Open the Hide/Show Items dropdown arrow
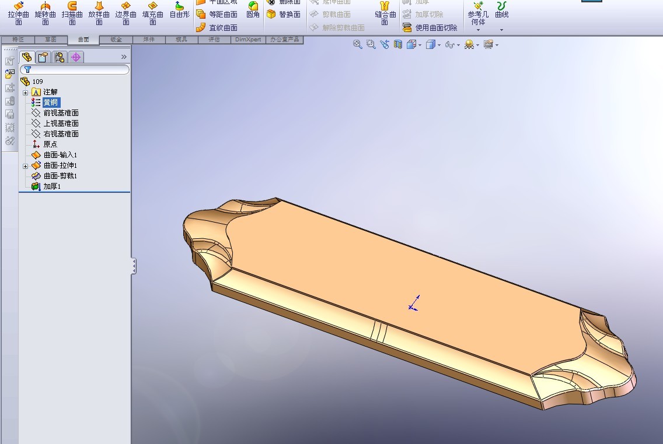Screen dimensions: 663x444 coord(458,45)
